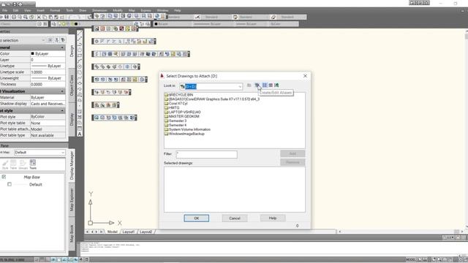Switch to the Model tab
The image size is (468, 263).
(112, 232)
